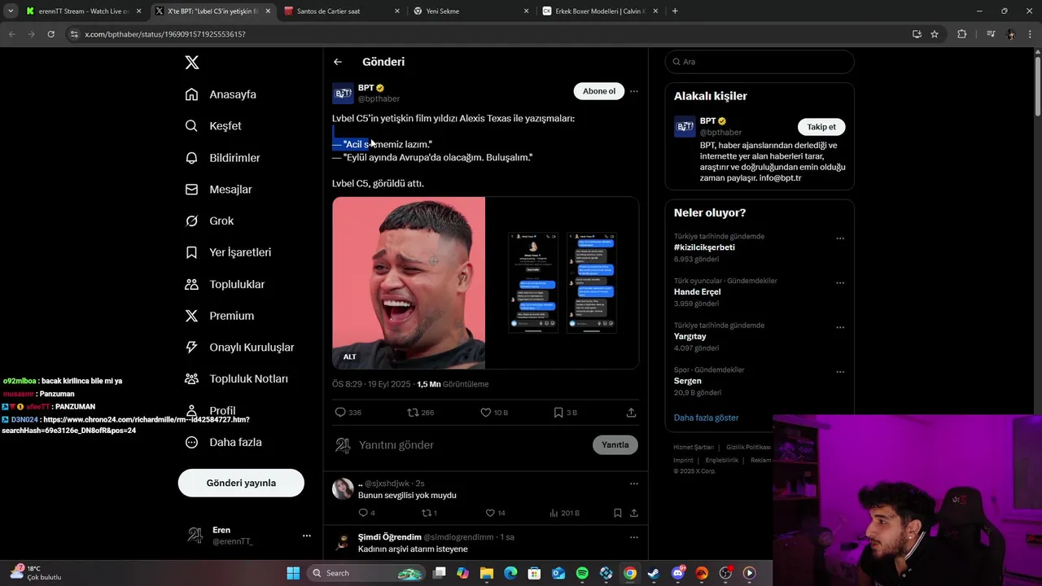
Task: Open Hande Erçel trending topic
Action: [x=698, y=292]
